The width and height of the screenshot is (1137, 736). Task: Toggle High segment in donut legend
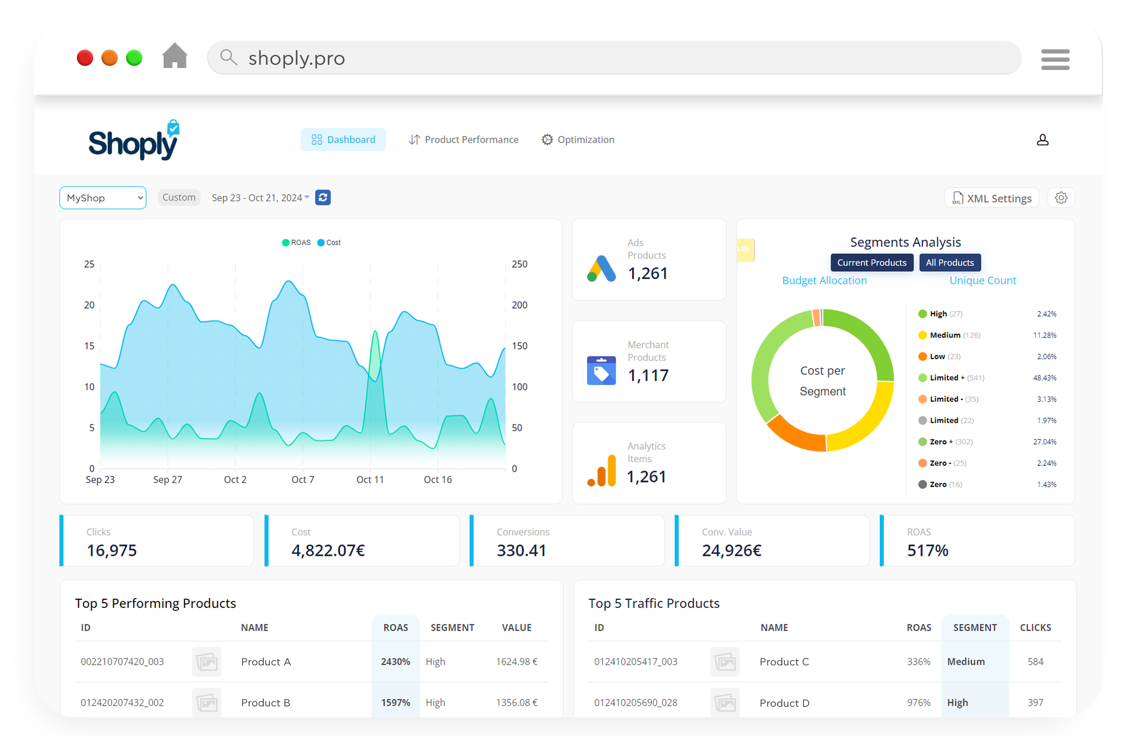coord(938,314)
